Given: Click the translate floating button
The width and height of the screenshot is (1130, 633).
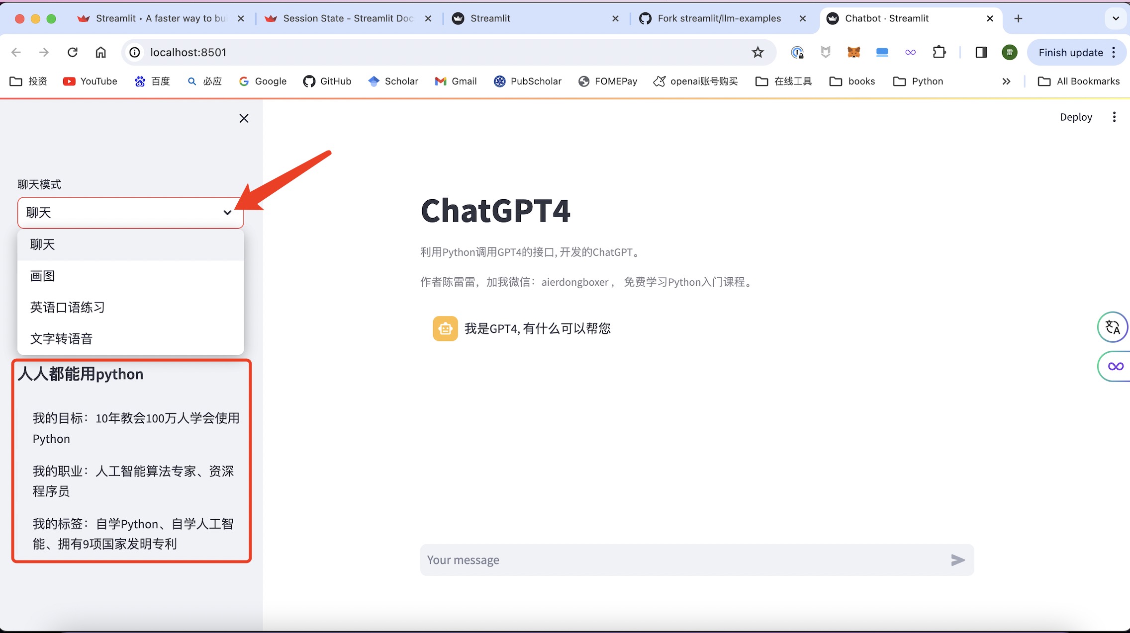Looking at the screenshot, I should 1113,327.
